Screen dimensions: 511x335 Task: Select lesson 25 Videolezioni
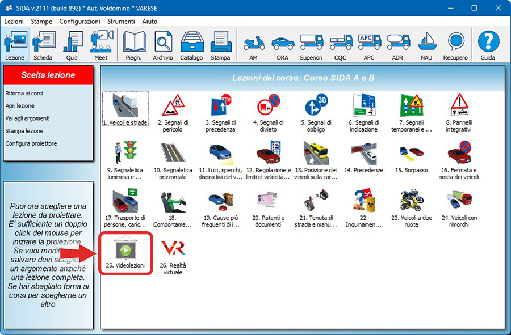[x=125, y=253]
